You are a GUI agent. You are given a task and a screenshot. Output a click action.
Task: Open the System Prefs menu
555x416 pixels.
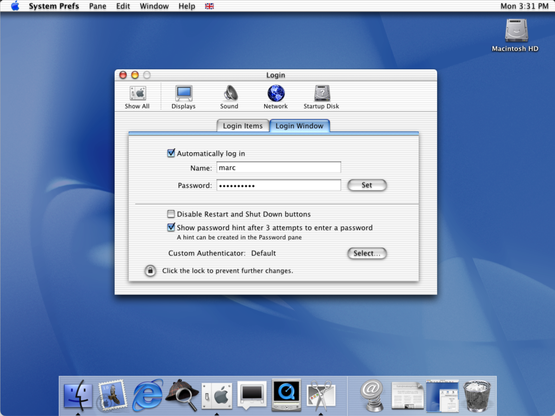pyautogui.click(x=54, y=6)
